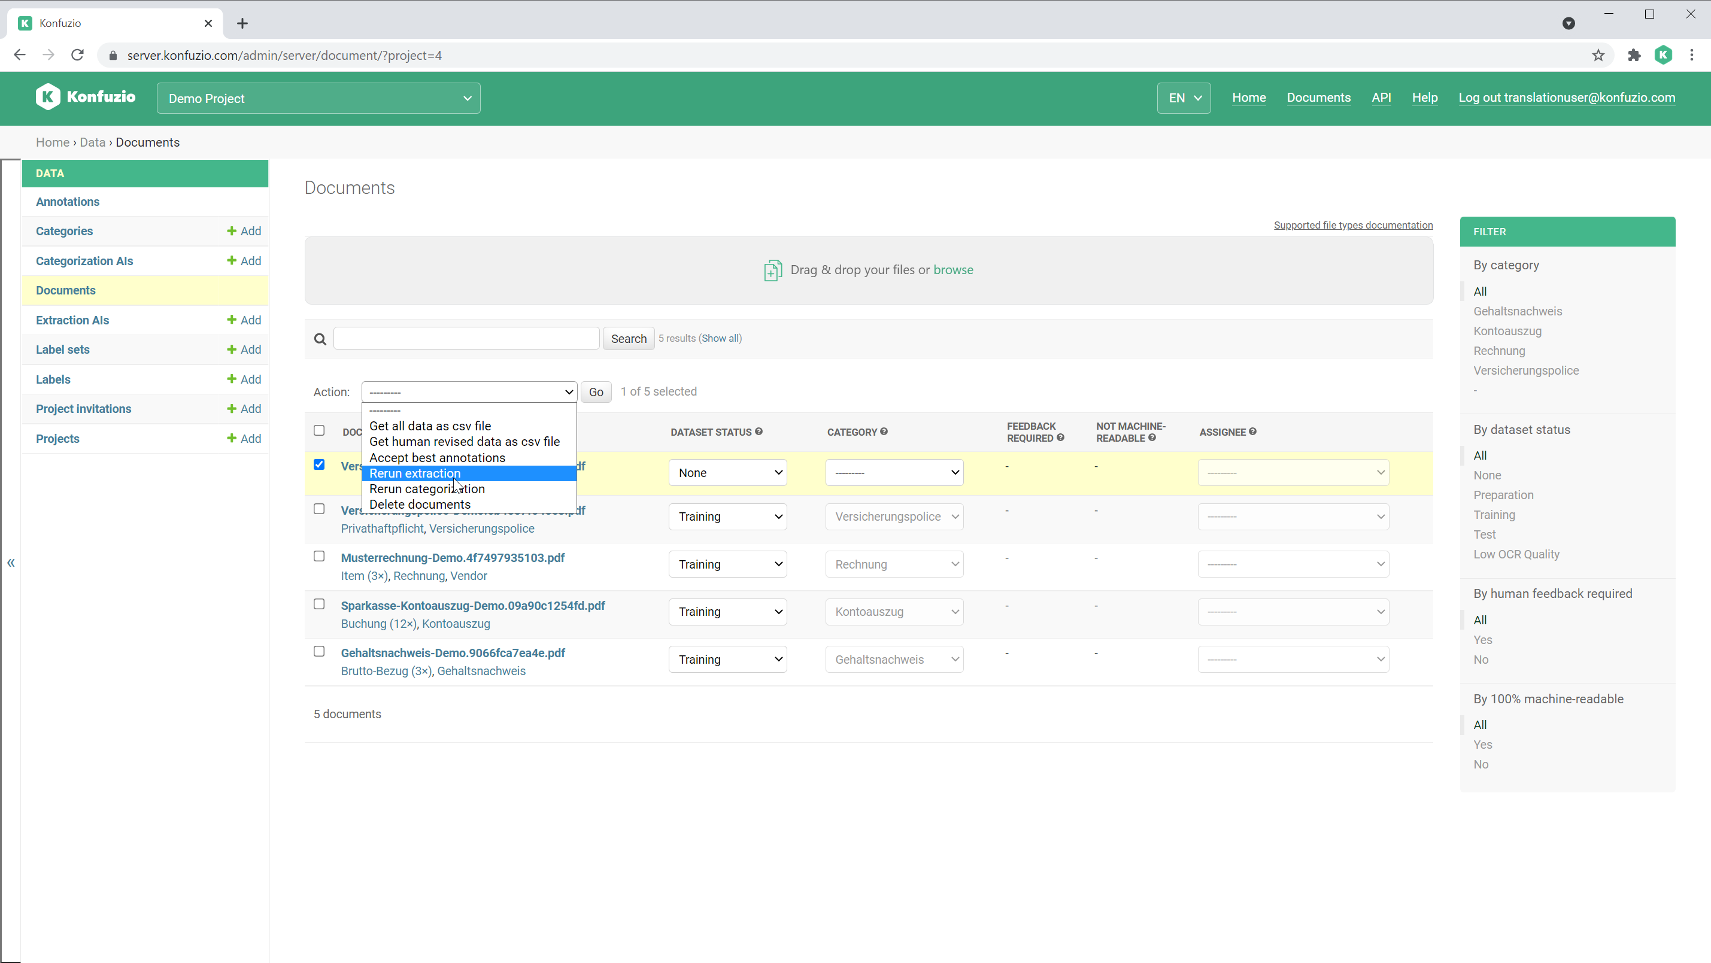Screen dimensions: 1711x963
Task: Open the Demo Project selector dropdown
Action: (x=318, y=98)
